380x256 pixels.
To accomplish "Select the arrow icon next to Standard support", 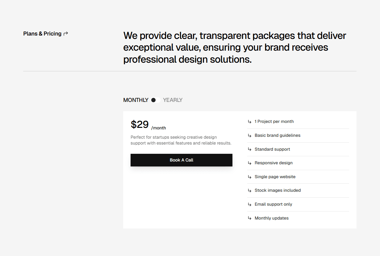I will (x=250, y=149).
